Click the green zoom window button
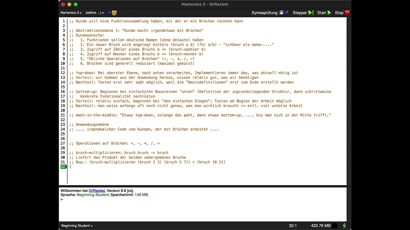This screenshot has height=230, width=410. [76, 4]
